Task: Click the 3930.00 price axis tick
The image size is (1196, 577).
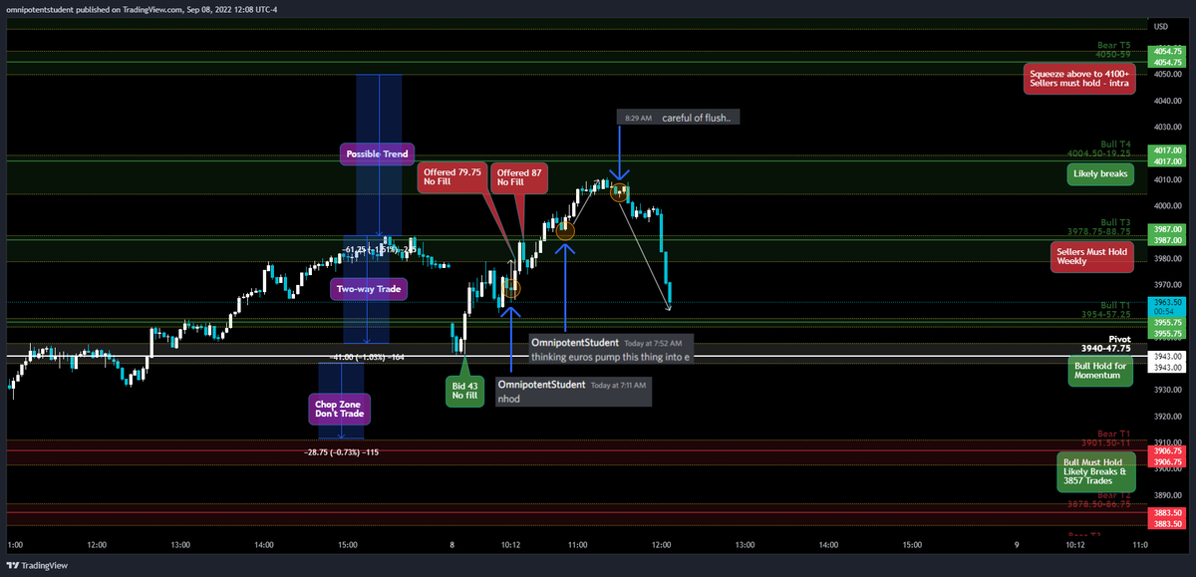Action: (x=1168, y=391)
